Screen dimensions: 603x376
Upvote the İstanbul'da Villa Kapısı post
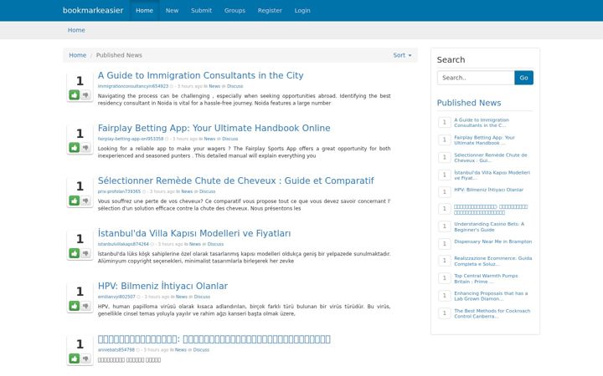[75, 253]
